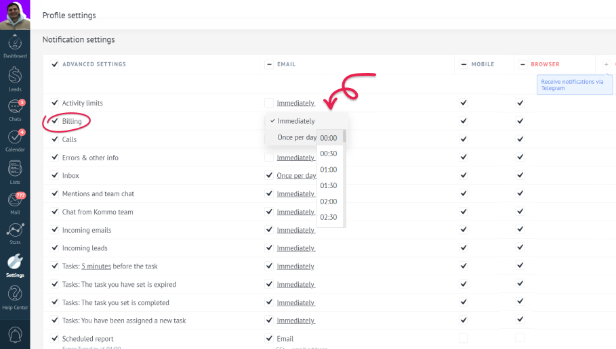Open Mentions and team chat frequency dropdown

pos(296,193)
